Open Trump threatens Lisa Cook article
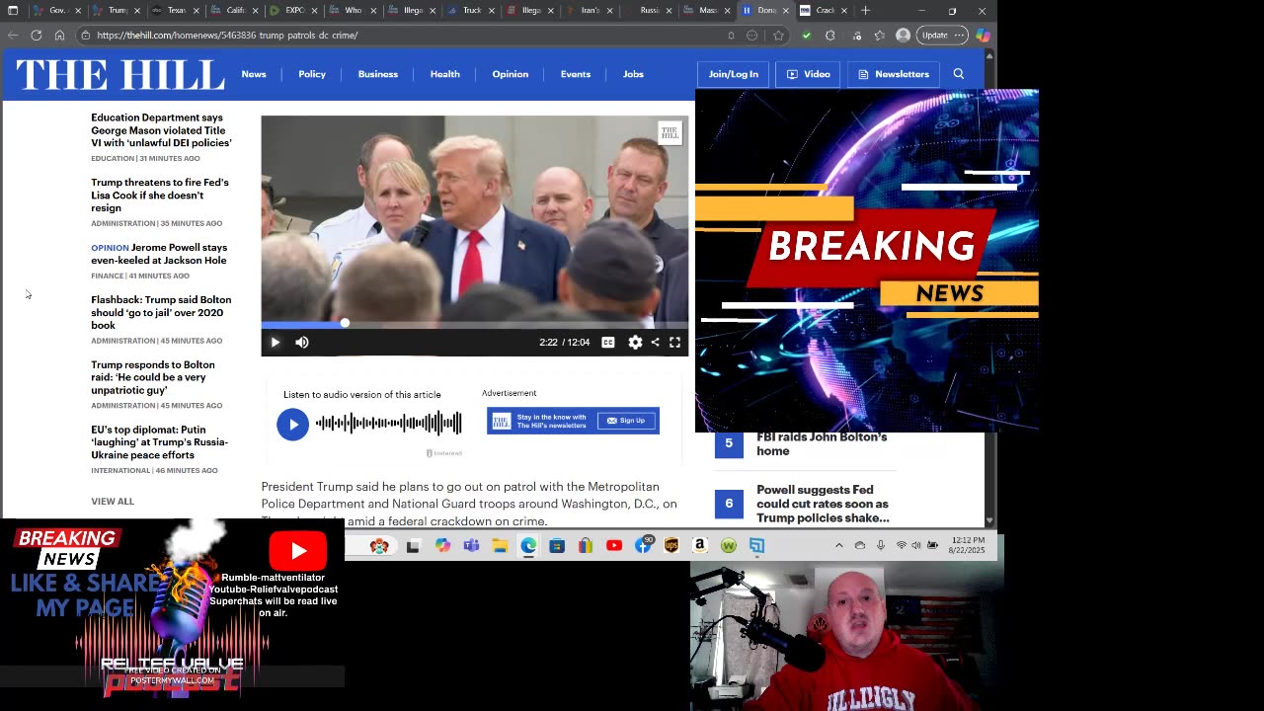The height and width of the screenshot is (711, 1264). pos(160,196)
